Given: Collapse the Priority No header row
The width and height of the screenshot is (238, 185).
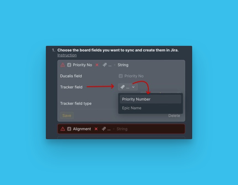Looking at the screenshot, I should [x=121, y=65].
